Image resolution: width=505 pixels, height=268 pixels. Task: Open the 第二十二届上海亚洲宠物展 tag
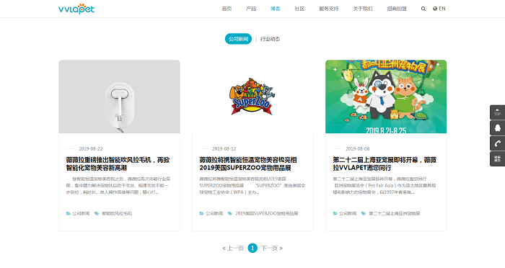394,213
